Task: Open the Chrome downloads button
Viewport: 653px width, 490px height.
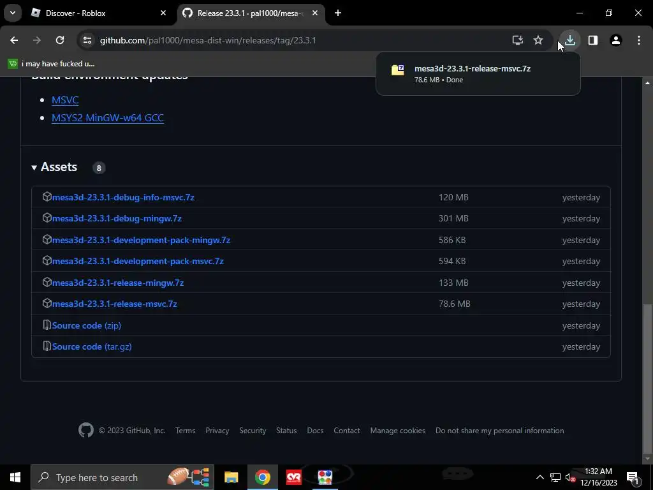Action: (570, 40)
